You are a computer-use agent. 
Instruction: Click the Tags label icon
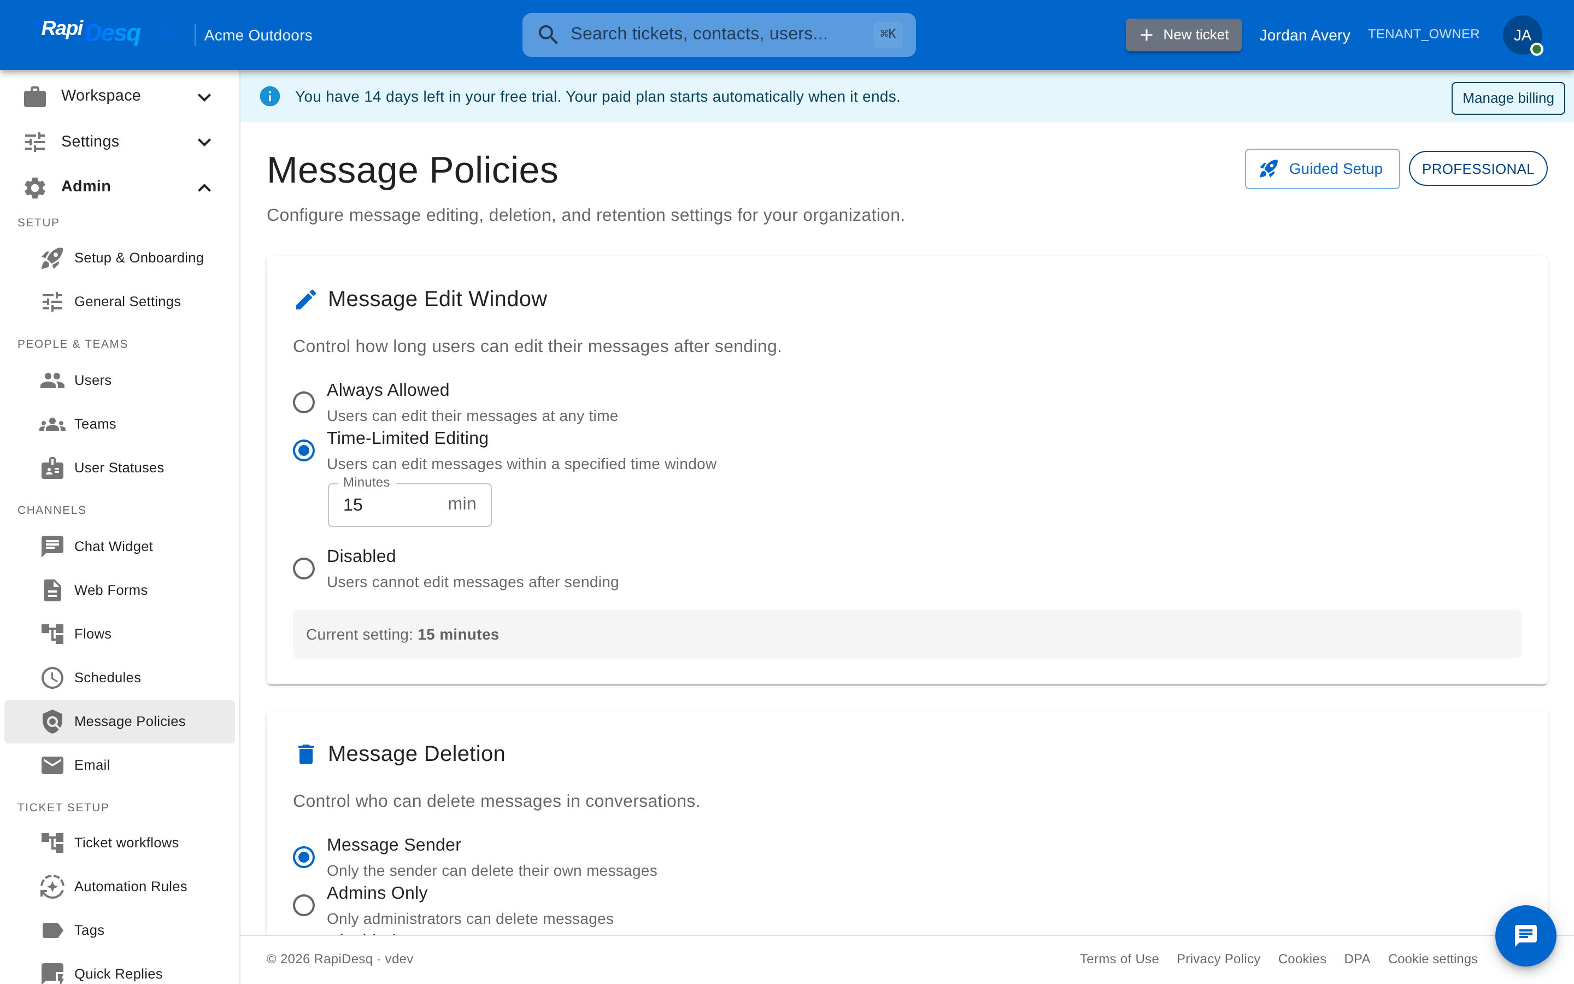point(52,930)
